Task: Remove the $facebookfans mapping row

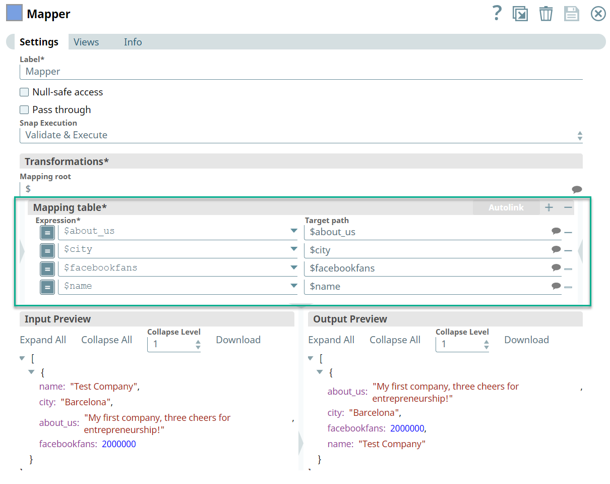Action: 568,269
